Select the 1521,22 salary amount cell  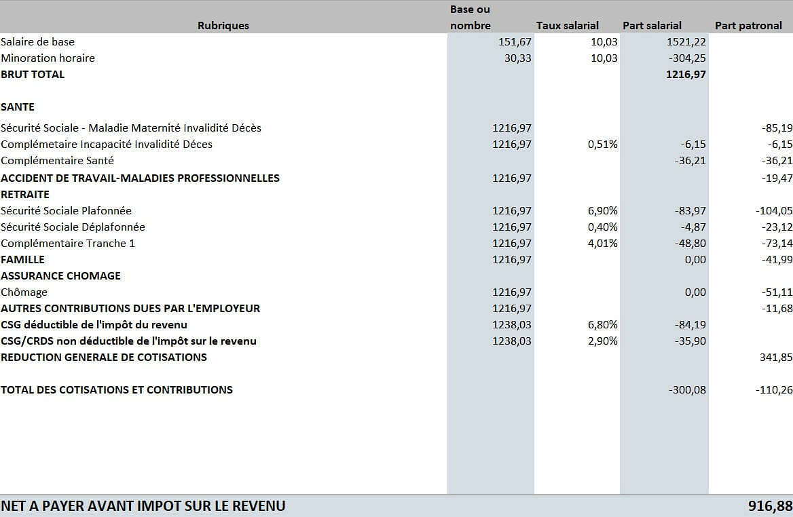tap(686, 42)
